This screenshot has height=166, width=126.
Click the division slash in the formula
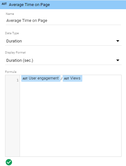(61, 79)
